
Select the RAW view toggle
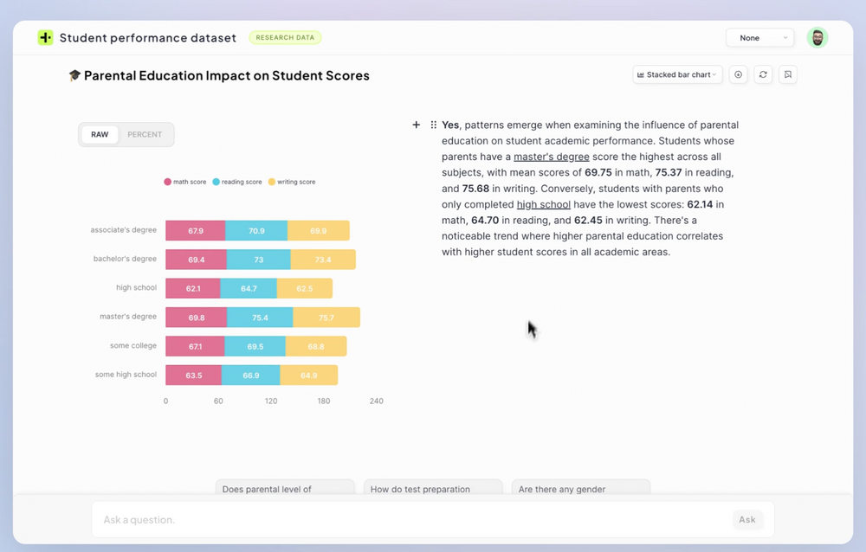coord(100,134)
